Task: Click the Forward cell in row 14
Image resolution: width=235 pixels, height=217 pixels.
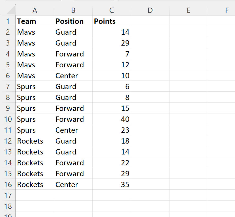Action: (73, 163)
